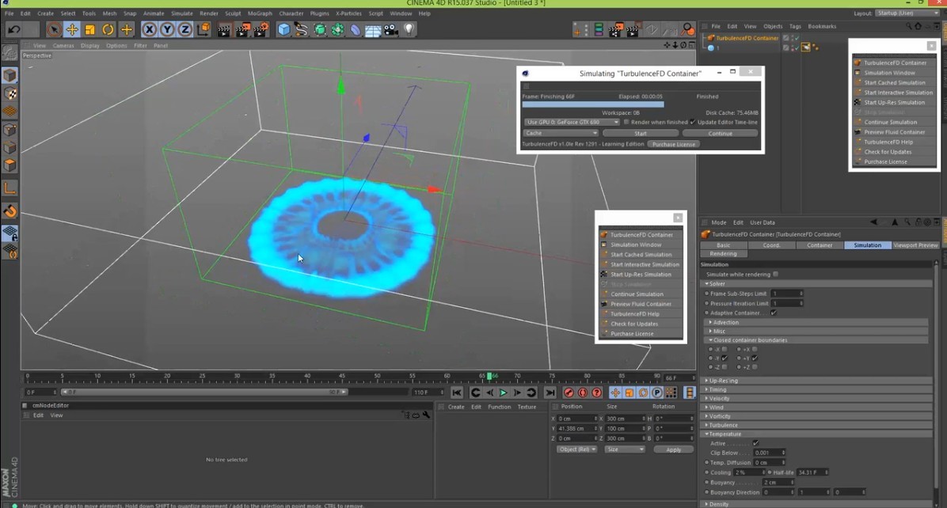The width and height of the screenshot is (947, 508).
Task: Lock the X axis with the X icon
Action: coord(150,29)
